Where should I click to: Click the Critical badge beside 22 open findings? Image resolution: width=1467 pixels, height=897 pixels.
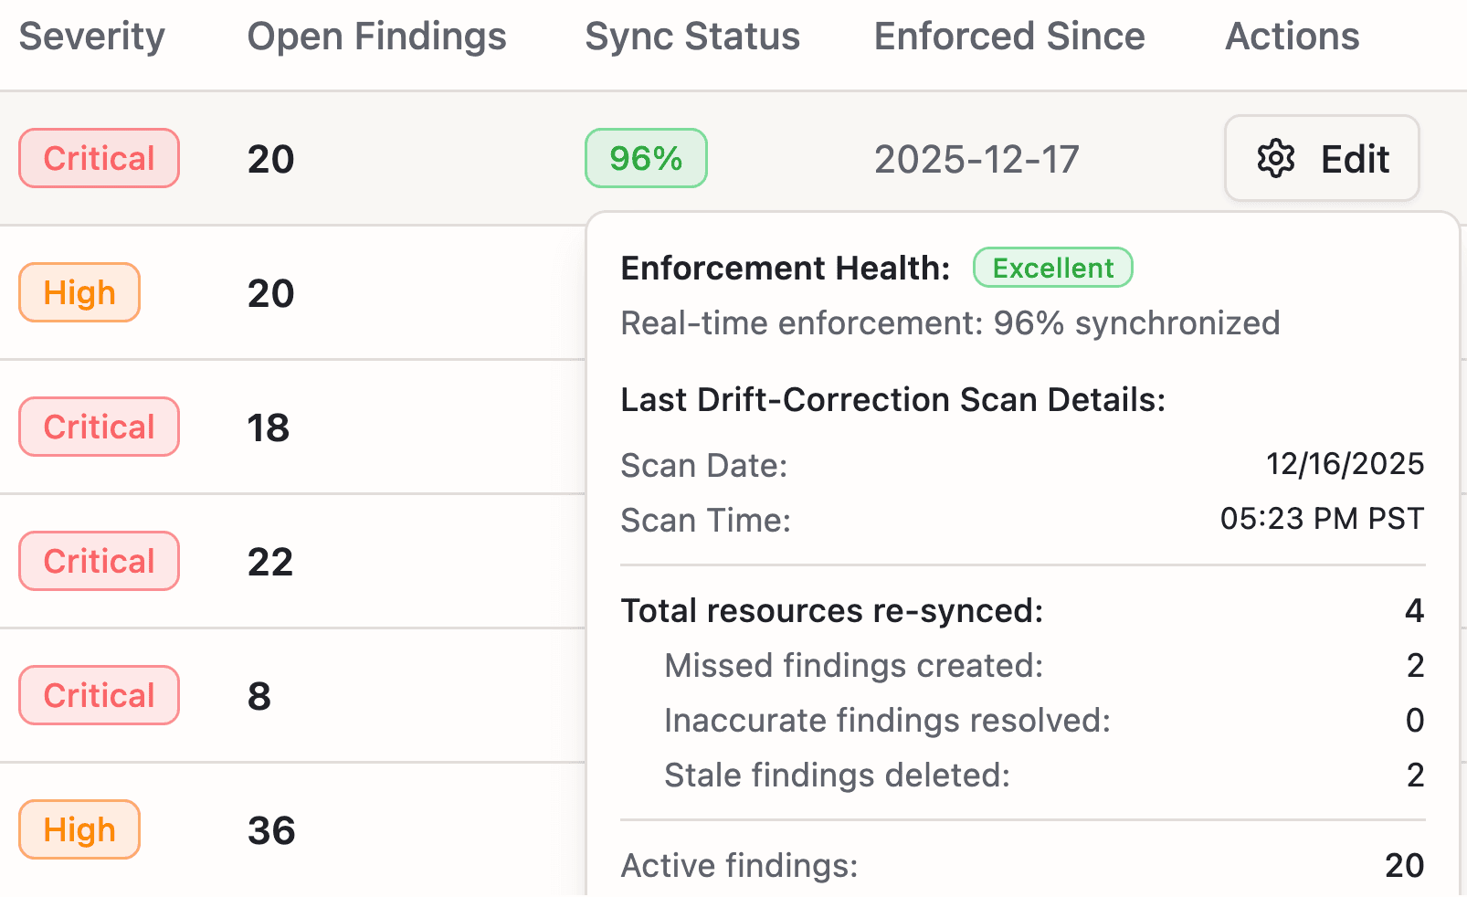coord(98,561)
